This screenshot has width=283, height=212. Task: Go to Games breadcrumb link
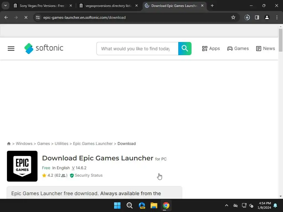point(43,144)
